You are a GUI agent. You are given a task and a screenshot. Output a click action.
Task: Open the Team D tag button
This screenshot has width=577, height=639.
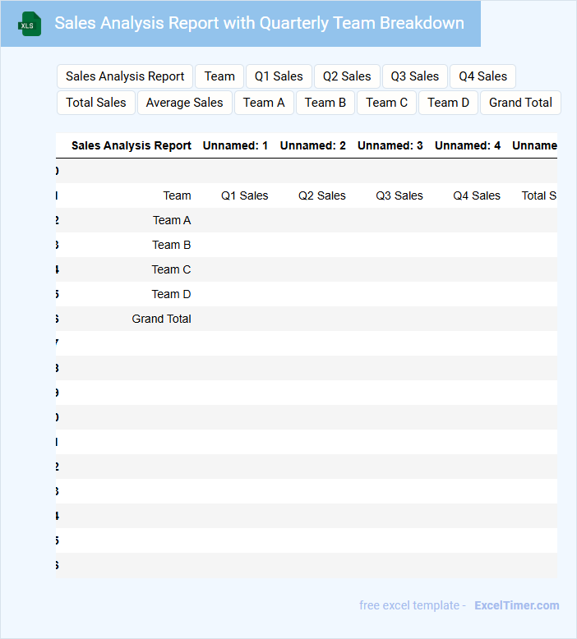pos(448,103)
